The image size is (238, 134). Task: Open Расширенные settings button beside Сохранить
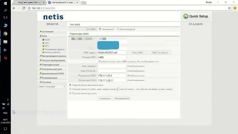(x=122, y=98)
